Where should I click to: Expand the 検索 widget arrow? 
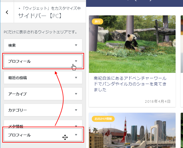pos(76,45)
